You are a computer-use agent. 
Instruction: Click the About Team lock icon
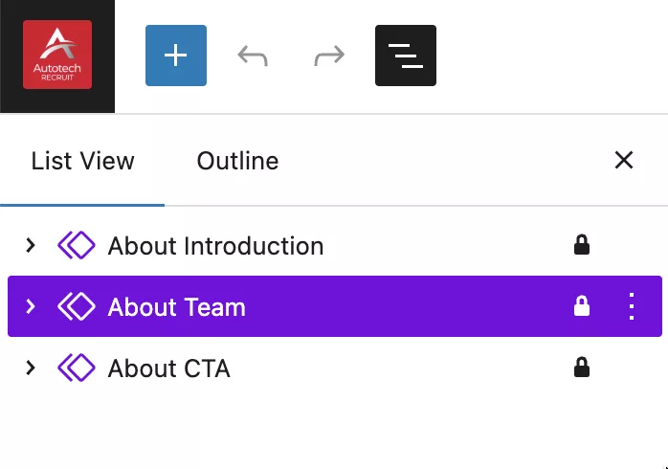click(581, 306)
